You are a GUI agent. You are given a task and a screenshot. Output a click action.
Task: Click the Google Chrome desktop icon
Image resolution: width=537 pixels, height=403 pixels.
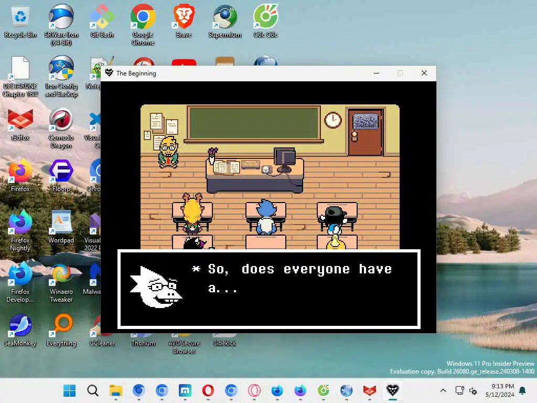coord(143,25)
